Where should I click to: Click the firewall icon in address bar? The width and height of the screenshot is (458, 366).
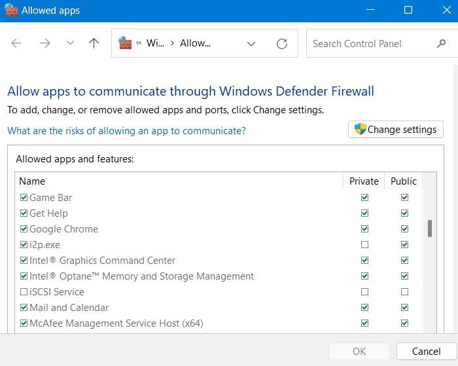(x=125, y=43)
